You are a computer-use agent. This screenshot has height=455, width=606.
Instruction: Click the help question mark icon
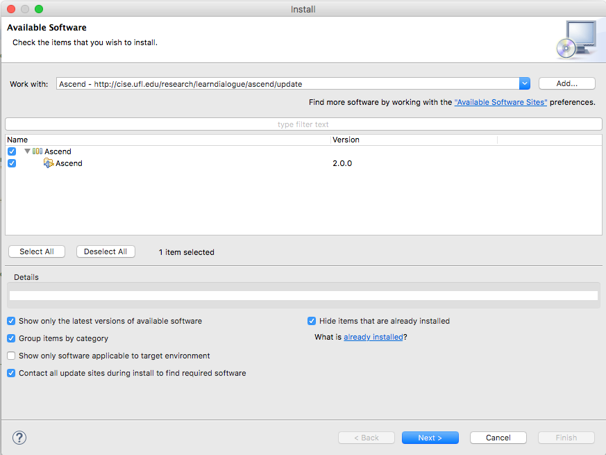(19, 438)
